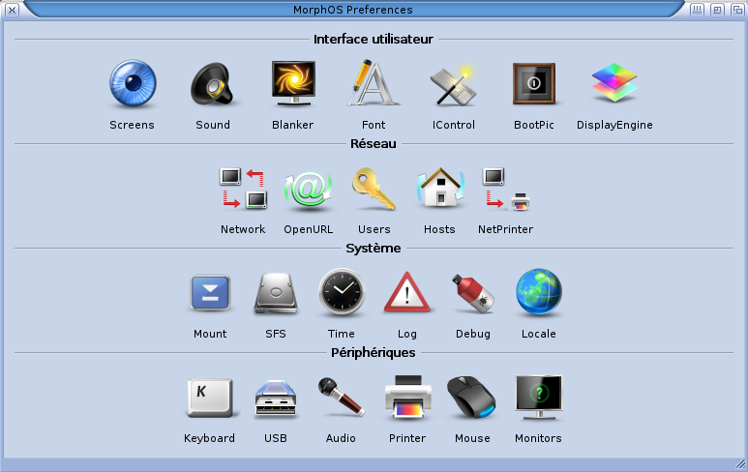The width and height of the screenshot is (748, 472).
Task: Open the Monitors display icon
Action: click(x=539, y=398)
